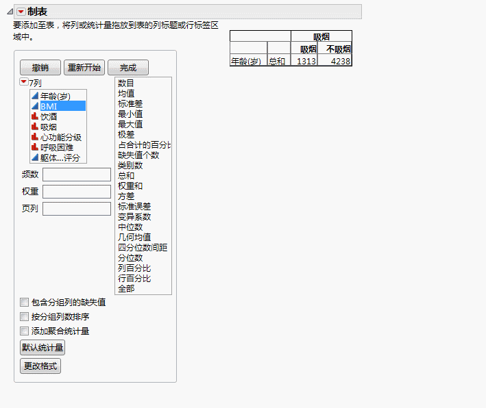
Task: Select the 中位数 statistic
Action: click(x=130, y=227)
